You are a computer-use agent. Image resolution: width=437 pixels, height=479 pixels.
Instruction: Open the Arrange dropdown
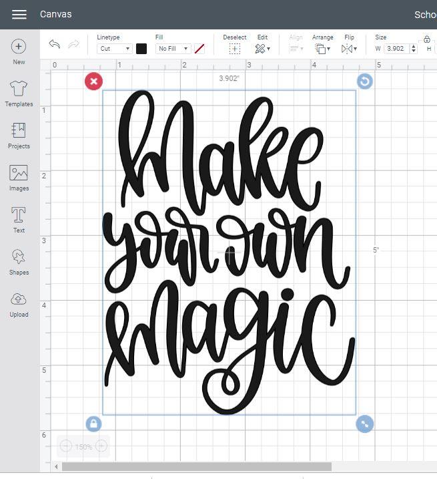322,49
